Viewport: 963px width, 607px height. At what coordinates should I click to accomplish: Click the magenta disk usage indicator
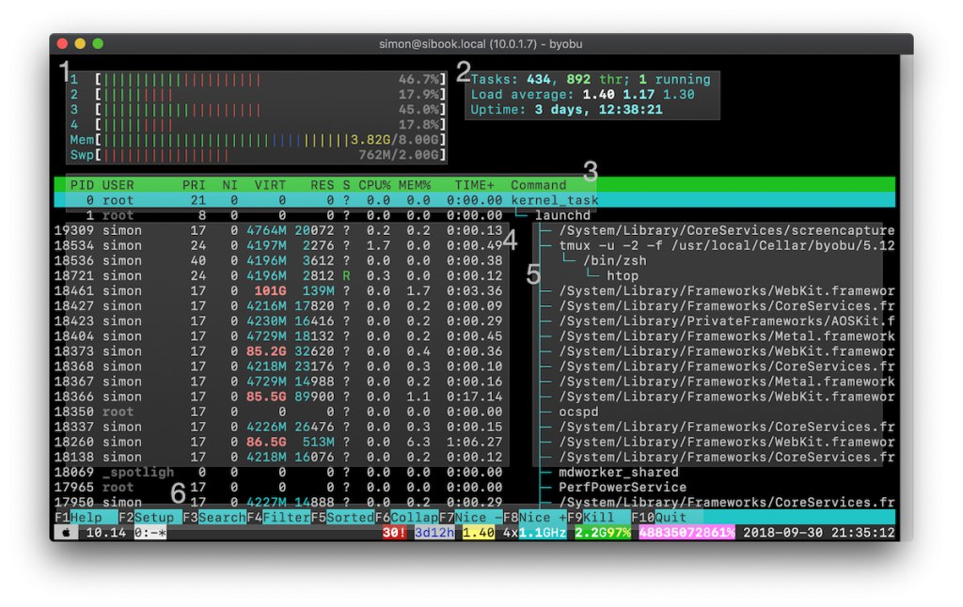pyautogui.click(x=687, y=533)
